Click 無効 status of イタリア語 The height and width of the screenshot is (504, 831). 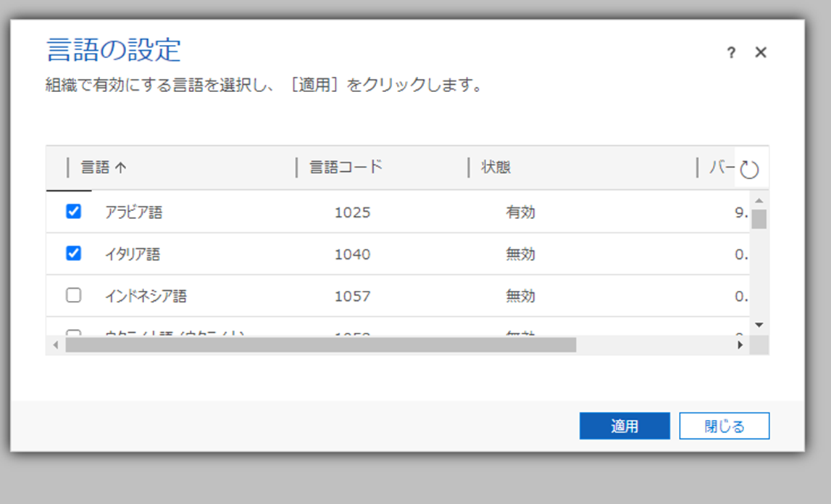(520, 254)
